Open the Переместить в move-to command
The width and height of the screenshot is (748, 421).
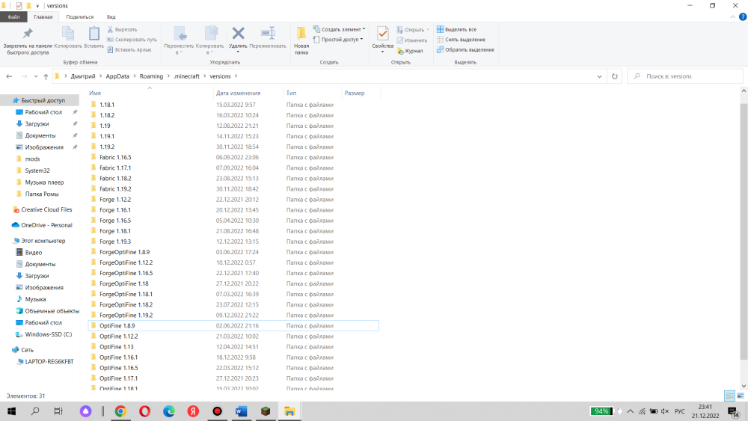(179, 40)
